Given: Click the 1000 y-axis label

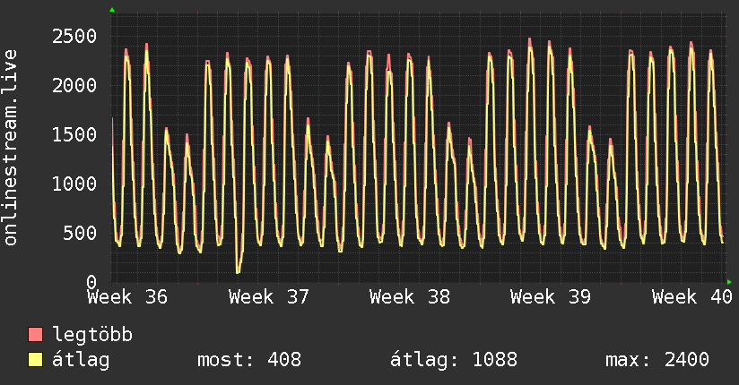Looking at the screenshot, I should pyautogui.click(x=74, y=184).
